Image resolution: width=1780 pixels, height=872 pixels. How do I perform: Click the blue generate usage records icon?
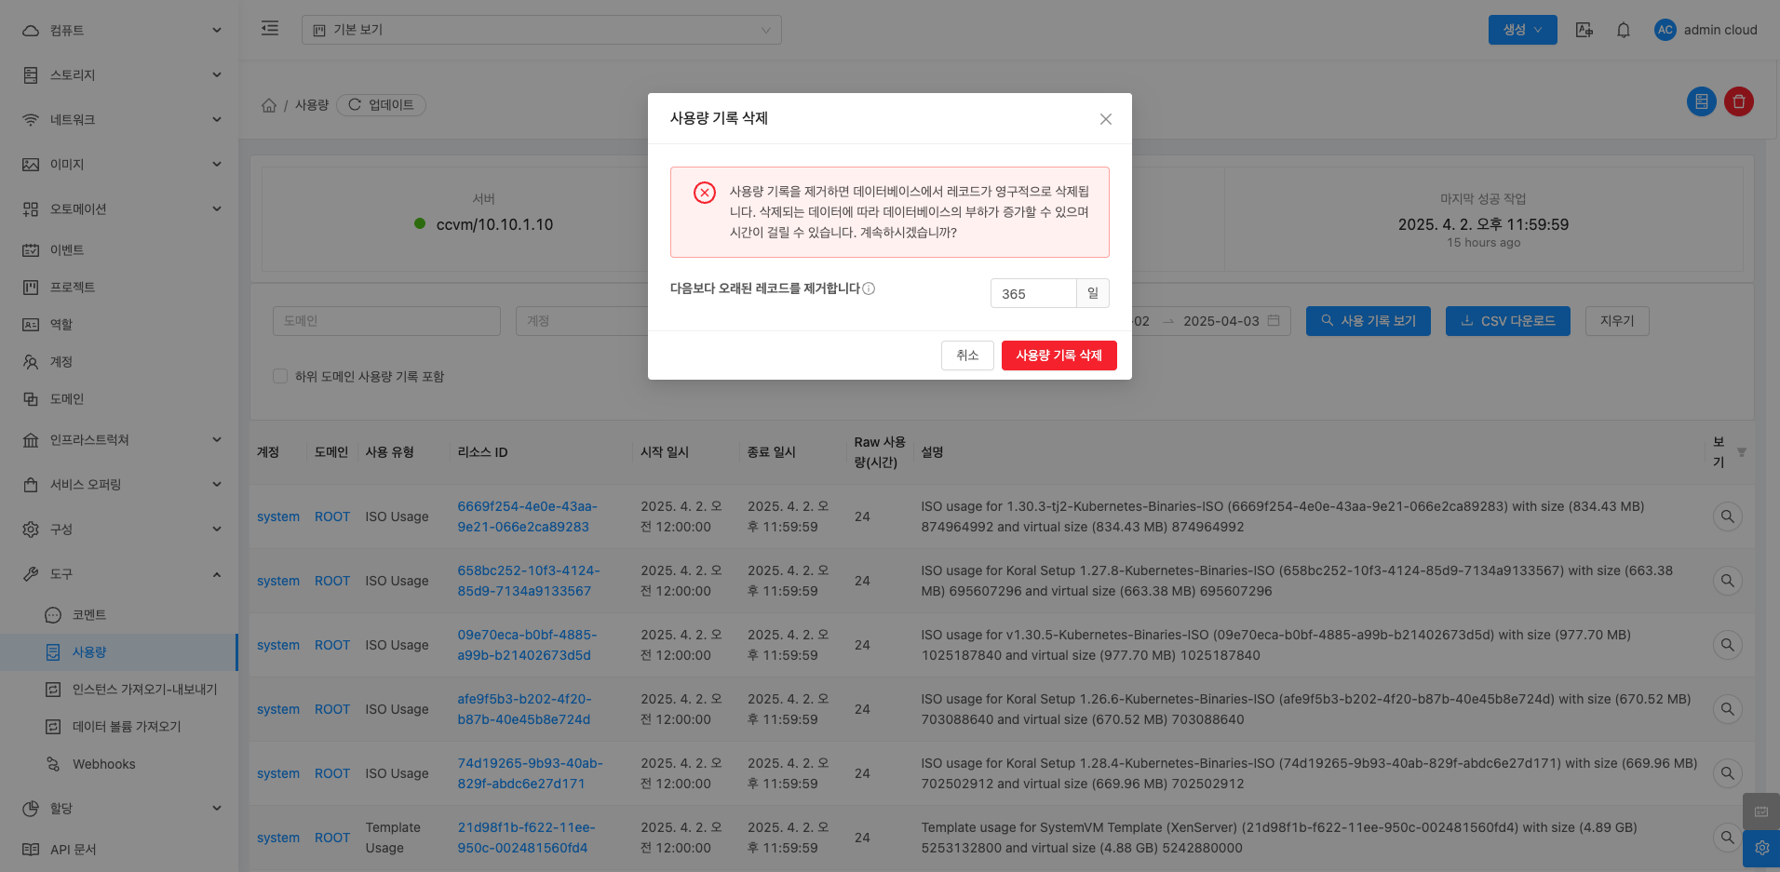[1702, 101]
